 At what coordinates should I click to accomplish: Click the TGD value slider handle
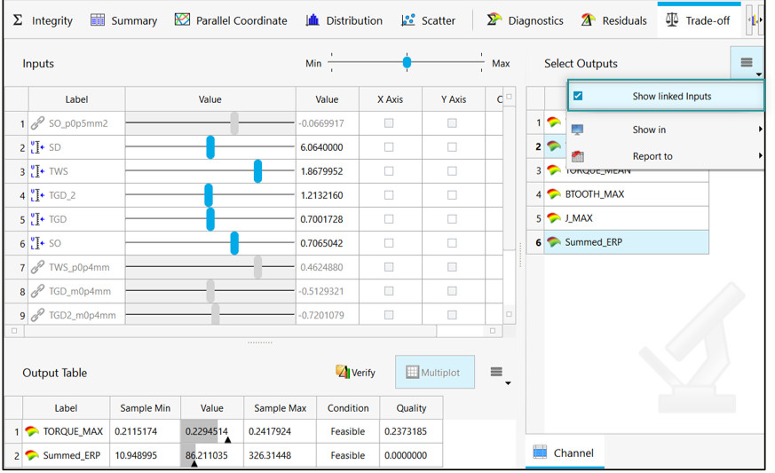(x=210, y=219)
